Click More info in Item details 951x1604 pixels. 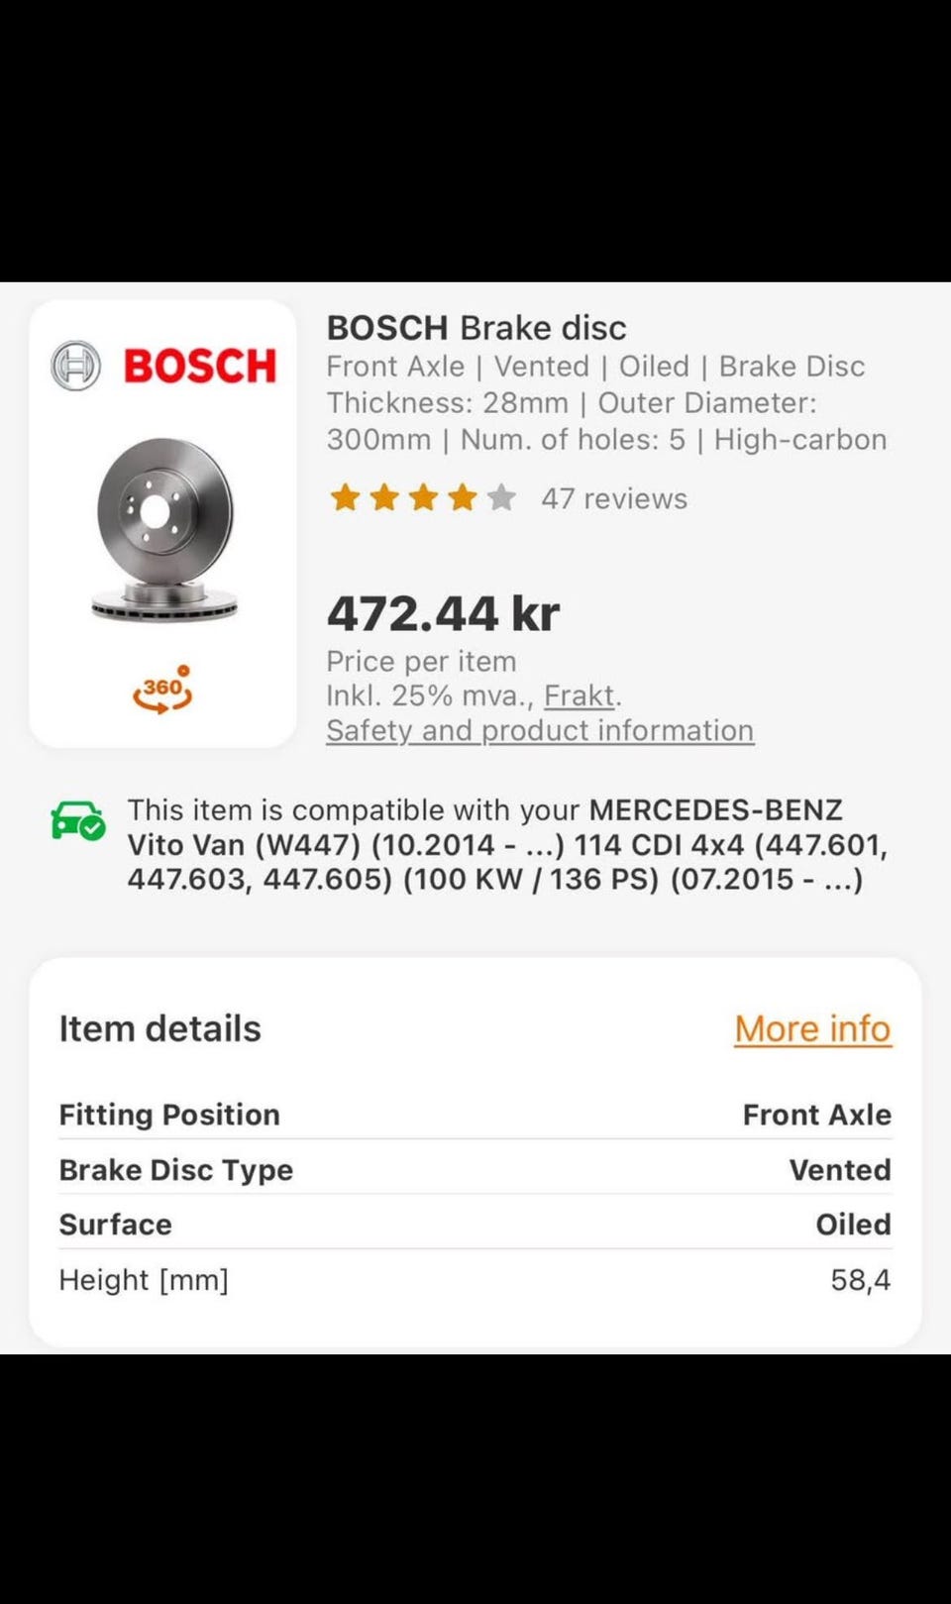[x=812, y=1029]
